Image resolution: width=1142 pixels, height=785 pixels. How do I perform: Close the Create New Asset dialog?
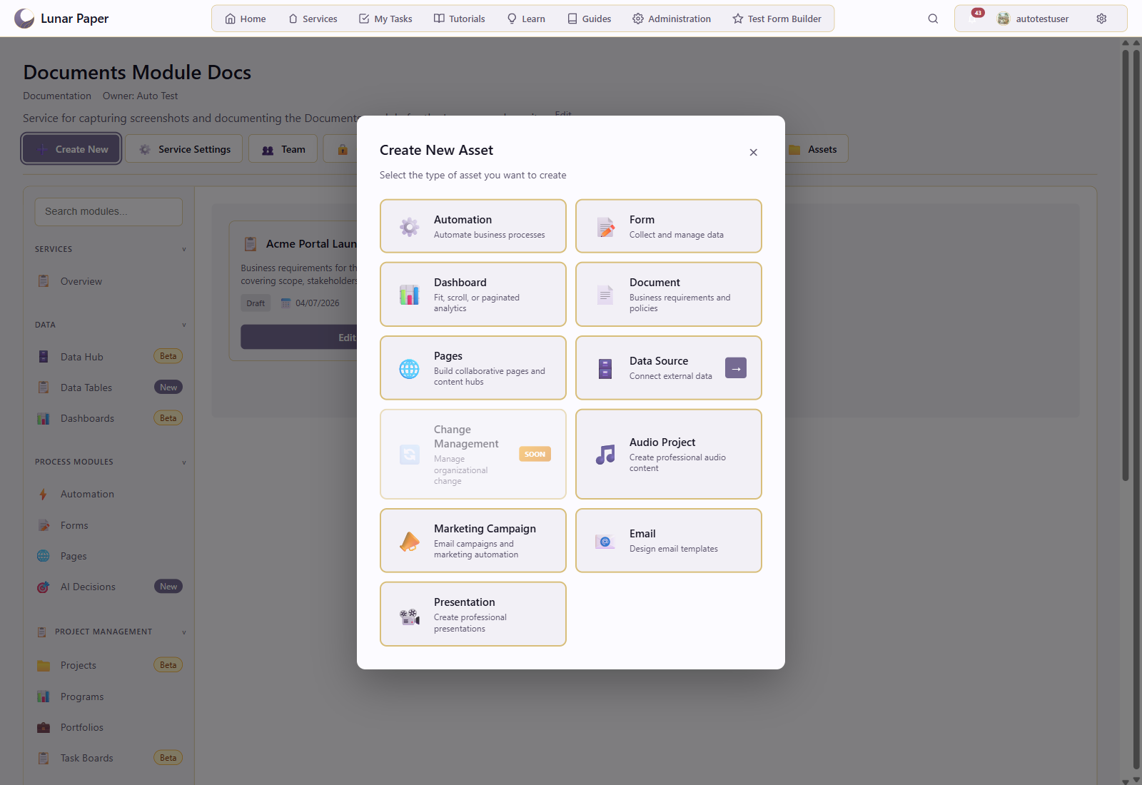pos(753,152)
